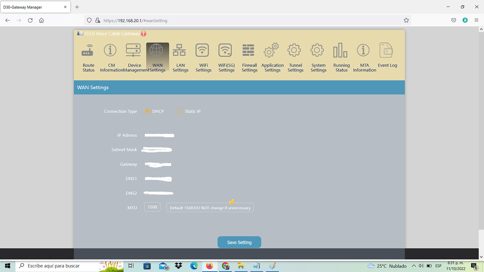
Task: Select the DHCP connection type
Action: pos(148,111)
